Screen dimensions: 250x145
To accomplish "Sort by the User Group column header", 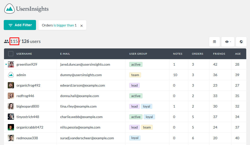I will 138,54.
